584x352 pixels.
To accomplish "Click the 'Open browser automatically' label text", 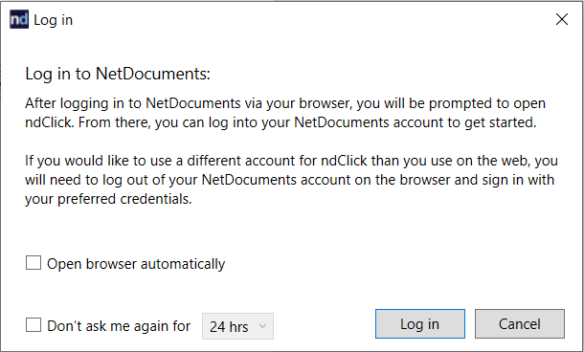I will tap(136, 264).
